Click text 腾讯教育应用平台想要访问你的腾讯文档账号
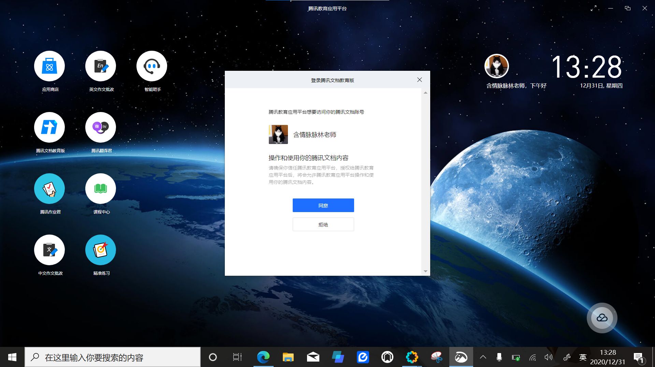Screen dimensions: 655x367 click(x=316, y=112)
